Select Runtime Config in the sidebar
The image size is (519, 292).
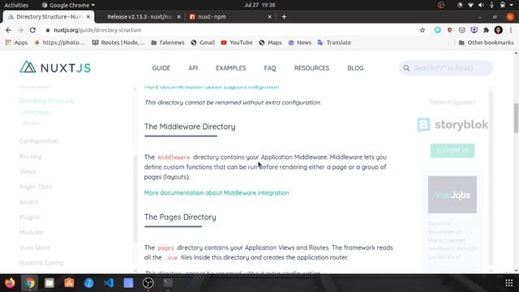[41, 263]
